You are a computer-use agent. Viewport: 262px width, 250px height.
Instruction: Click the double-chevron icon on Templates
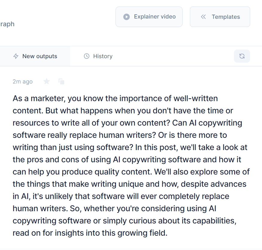[203, 17]
